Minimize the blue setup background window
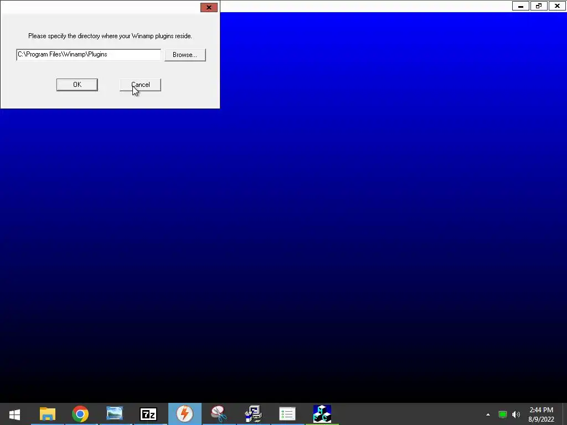Image resolution: width=567 pixels, height=425 pixels. pyautogui.click(x=520, y=6)
